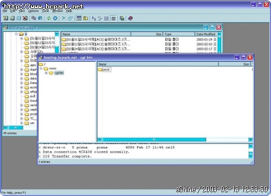The width and height of the screenshot is (271, 196).
Task: Open the View menu
Action: click(x=22, y=11)
